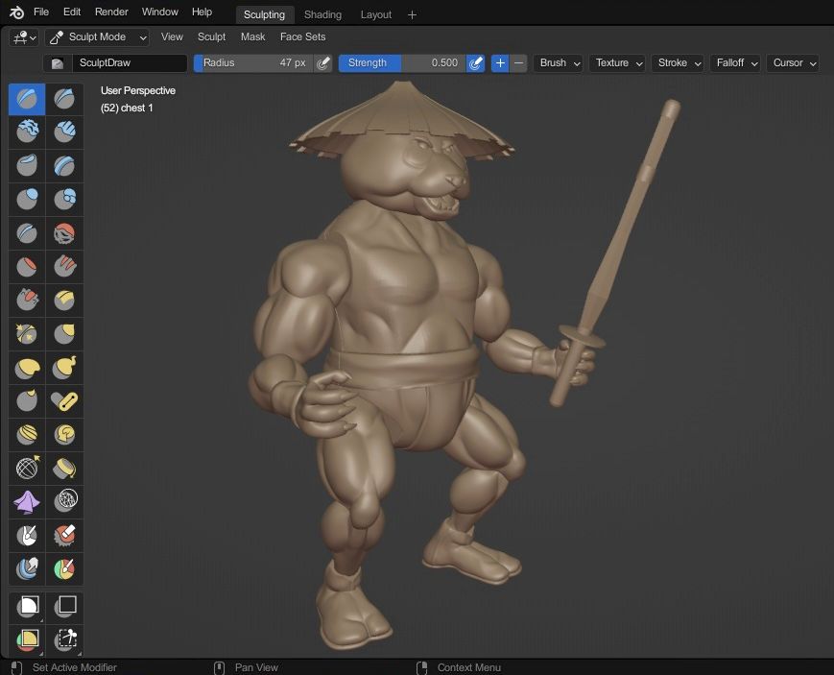Open the Sculpt Mode dropdown

click(98, 37)
